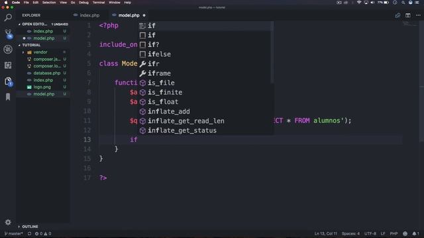Change encoding via UTF-8 status entry
This screenshot has height=238, width=424.
click(370, 233)
